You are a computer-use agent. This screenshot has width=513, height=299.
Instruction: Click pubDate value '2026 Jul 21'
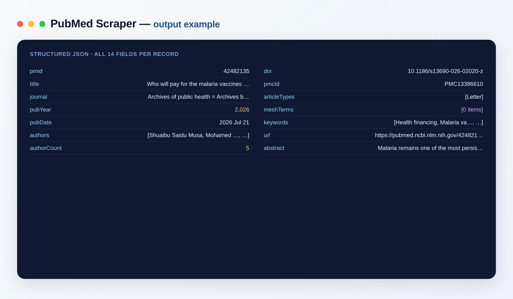[234, 122]
